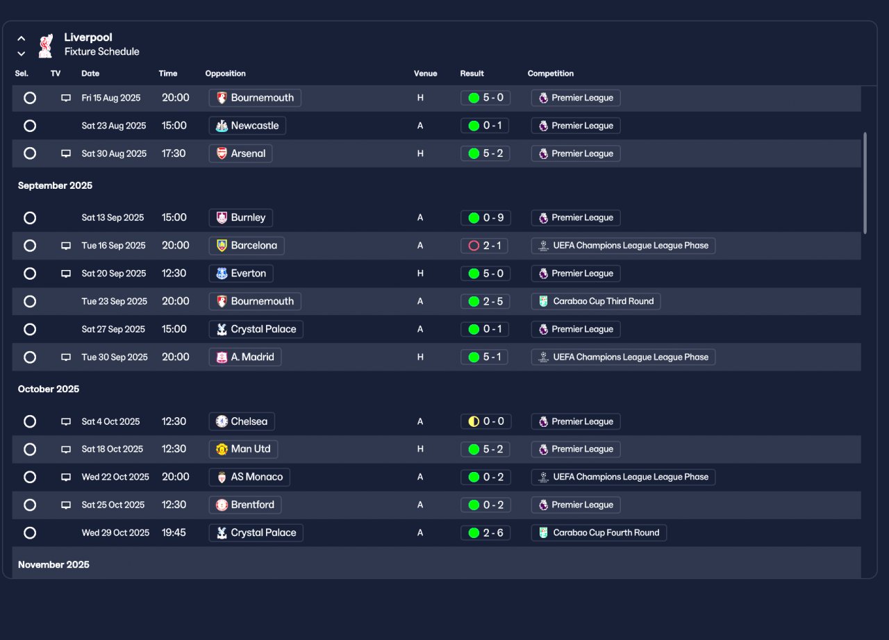Click TV icon for the Barcelona match

coord(66,246)
